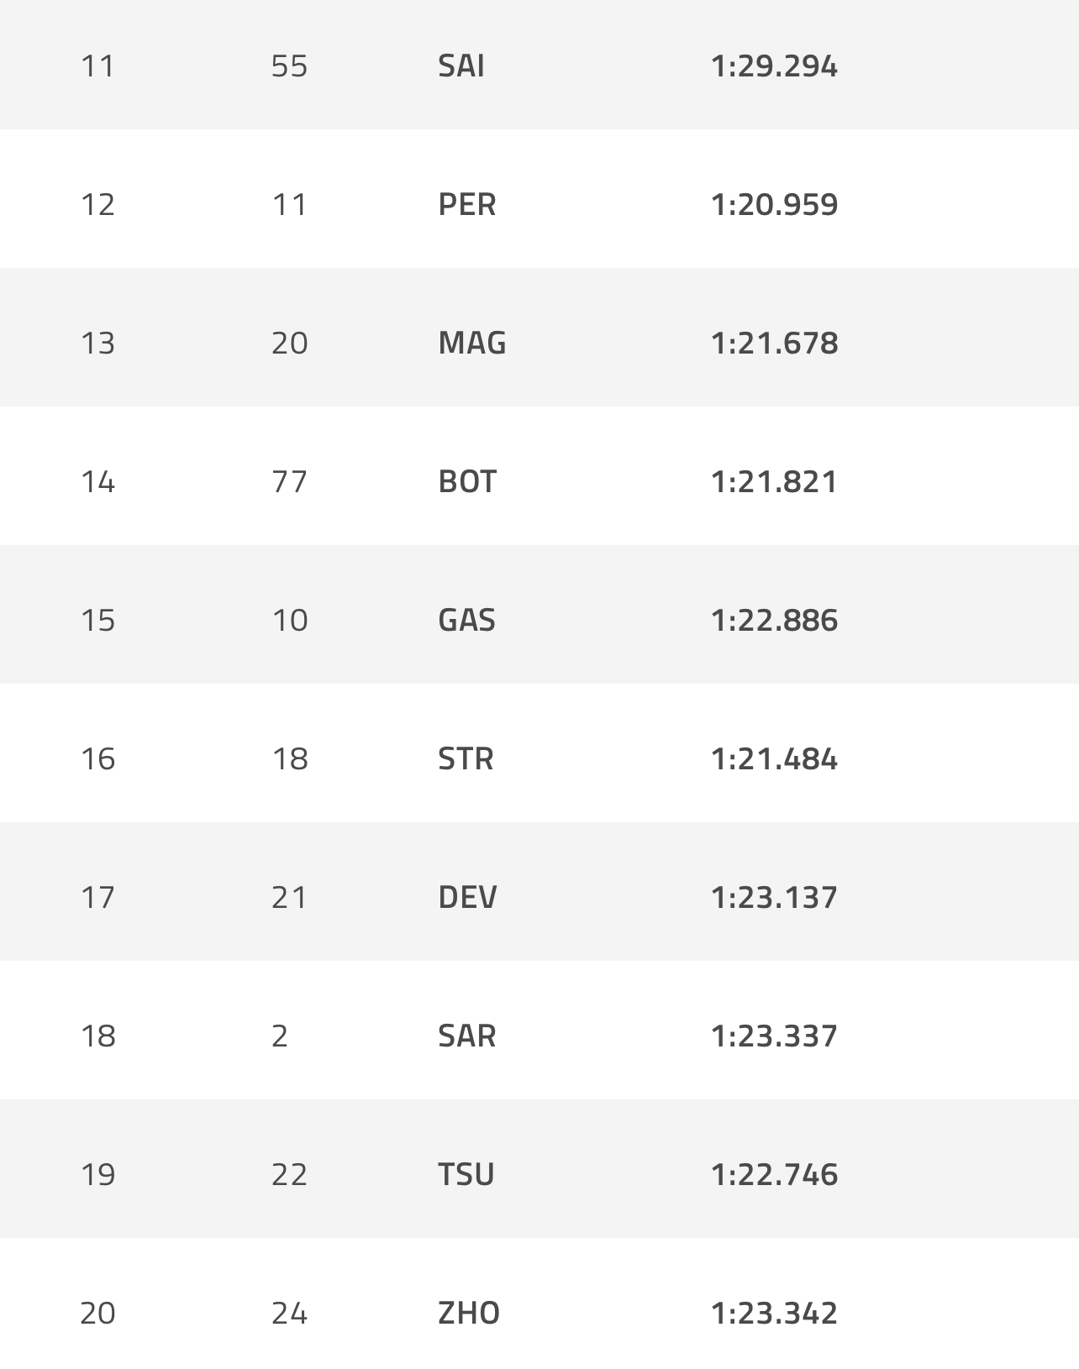Select the 1:20.959 lap time
Viewport: 1079px width, 1369px height.
pyautogui.click(x=774, y=204)
